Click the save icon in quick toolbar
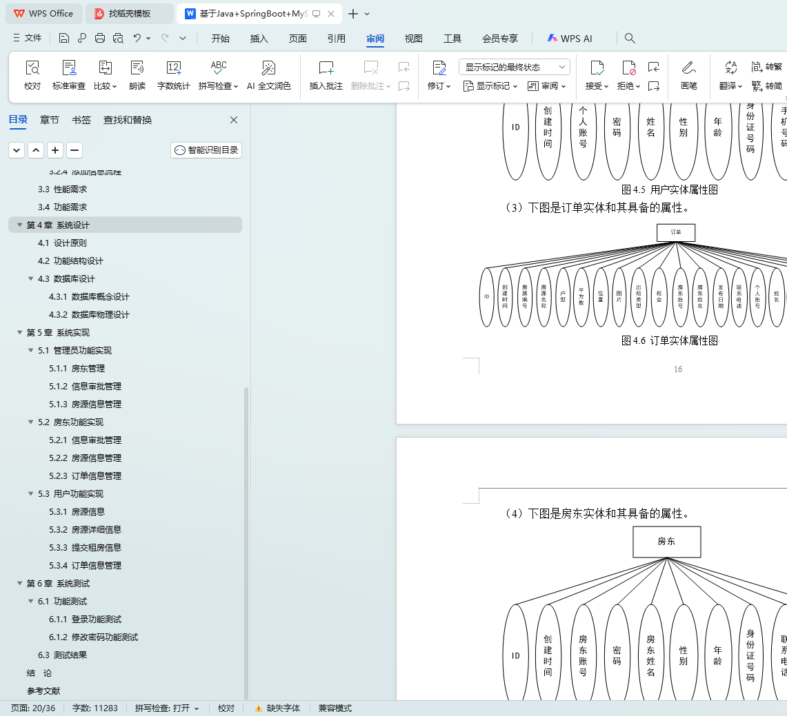 tap(63, 38)
